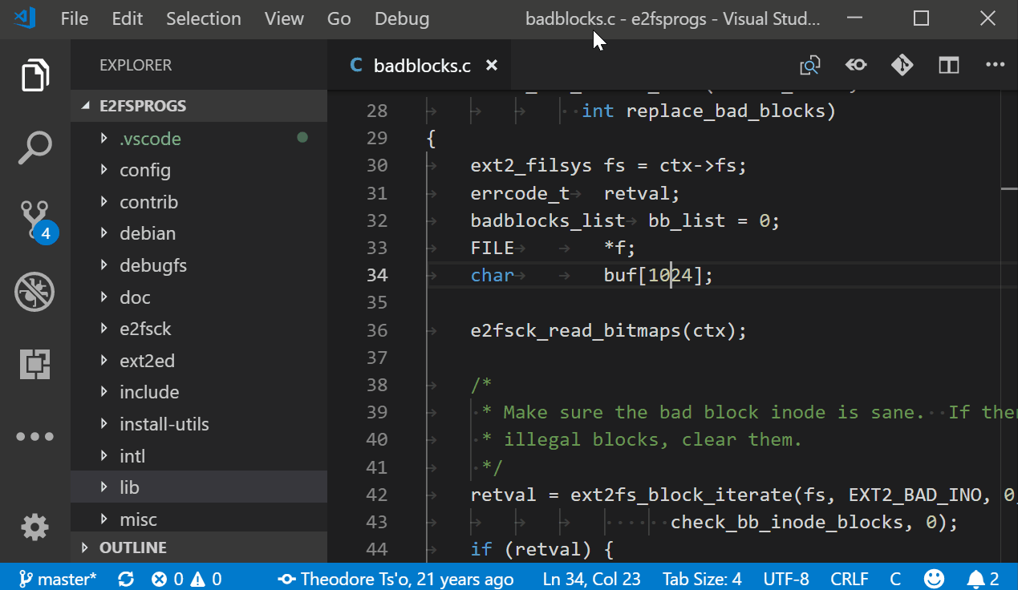Split the editor to the right
The width and height of the screenshot is (1018, 590).
(x=949, y=65)
